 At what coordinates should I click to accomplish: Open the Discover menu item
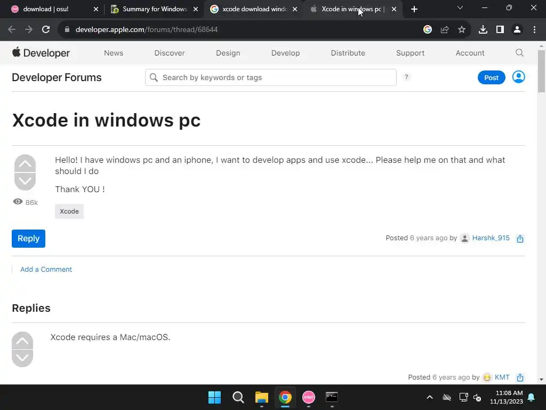click(x=170, y=53)
